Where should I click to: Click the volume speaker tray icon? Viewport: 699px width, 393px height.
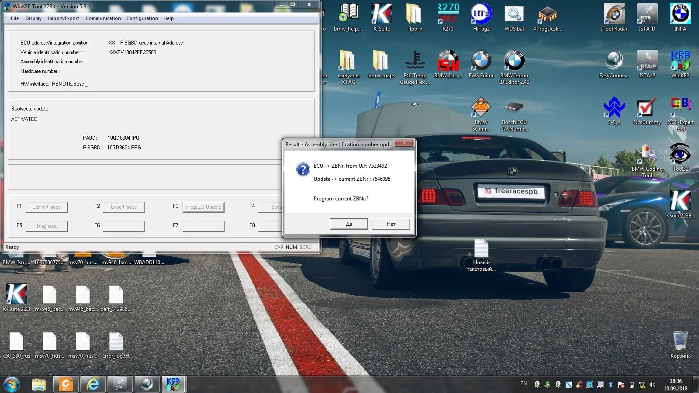pyautogui.click(x=652, y=385)
